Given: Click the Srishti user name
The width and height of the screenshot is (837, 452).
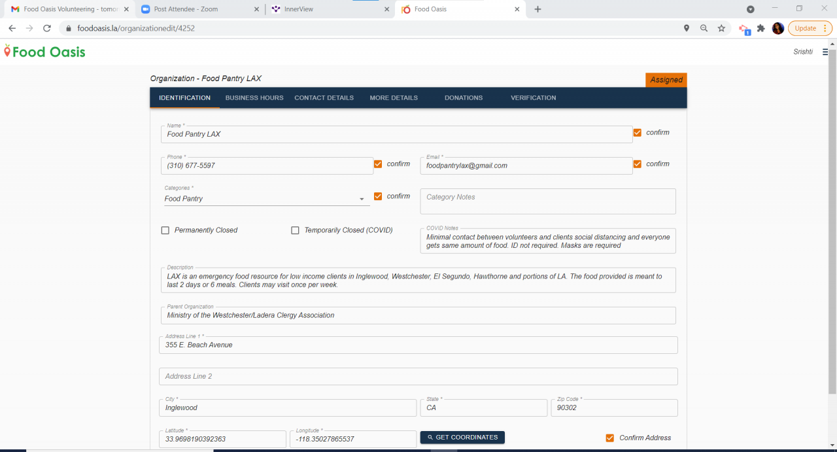Looking at the screenshot, I should [x=803, y=52].
